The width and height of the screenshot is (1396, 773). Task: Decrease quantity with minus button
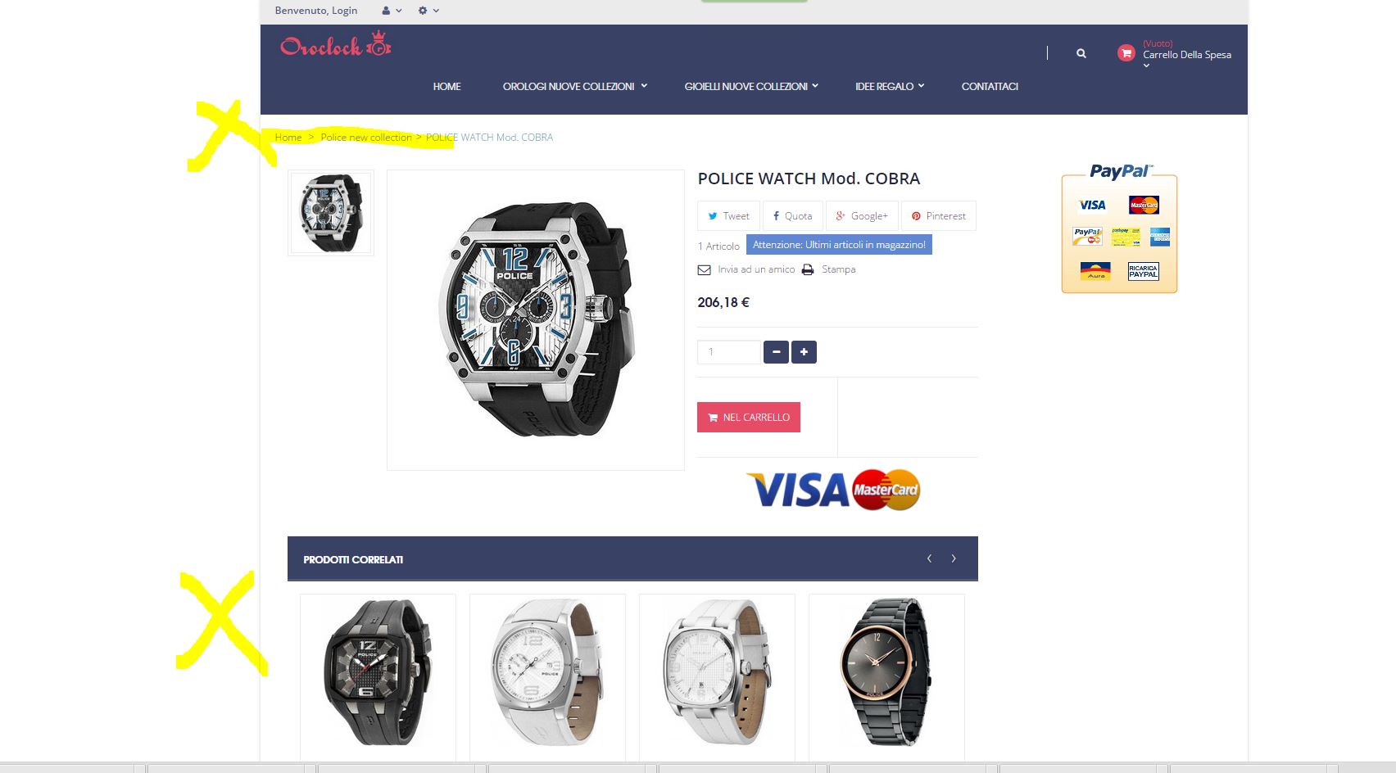tap(776, 352)
